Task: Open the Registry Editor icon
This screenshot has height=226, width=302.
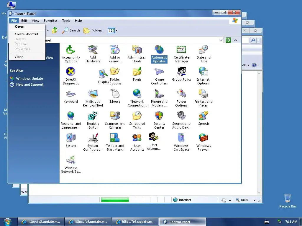Action: (x=93, y=120)
